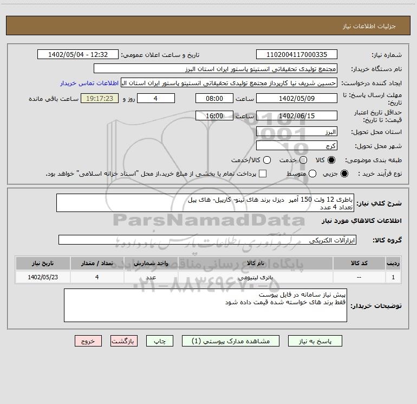
Task: Click the ردیف column header
Action: pos(393,263)
